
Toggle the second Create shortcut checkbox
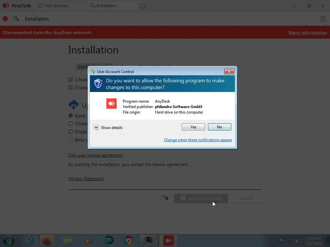pos(71,87)
